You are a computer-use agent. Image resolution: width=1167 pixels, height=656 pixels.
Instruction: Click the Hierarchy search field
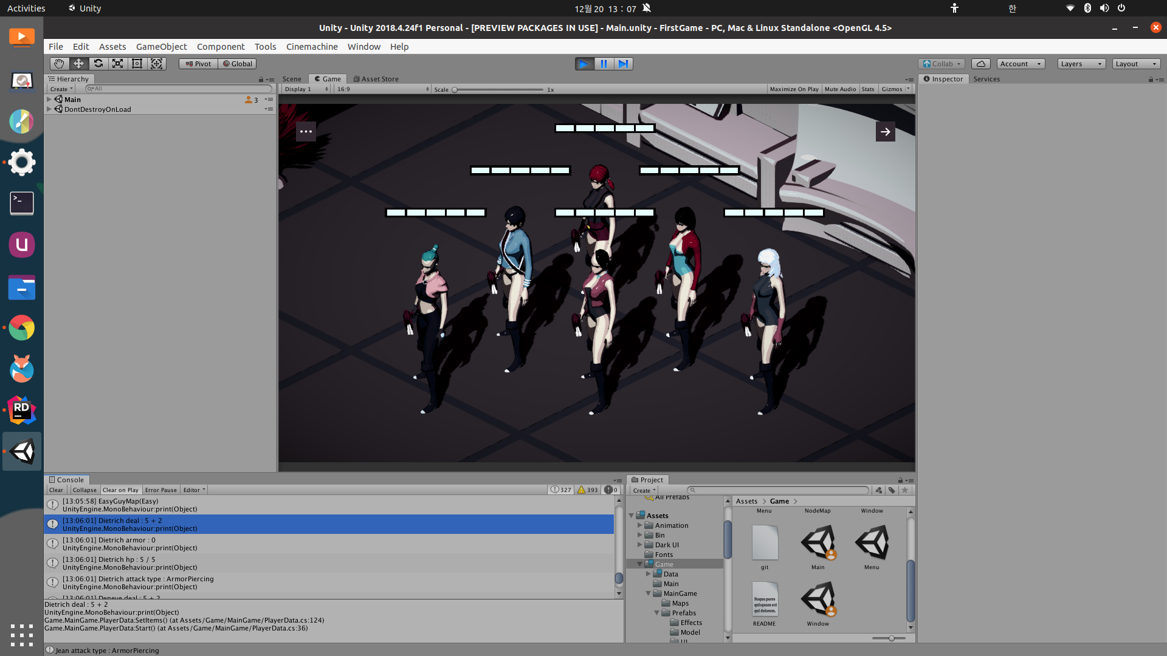click(179, 89)
